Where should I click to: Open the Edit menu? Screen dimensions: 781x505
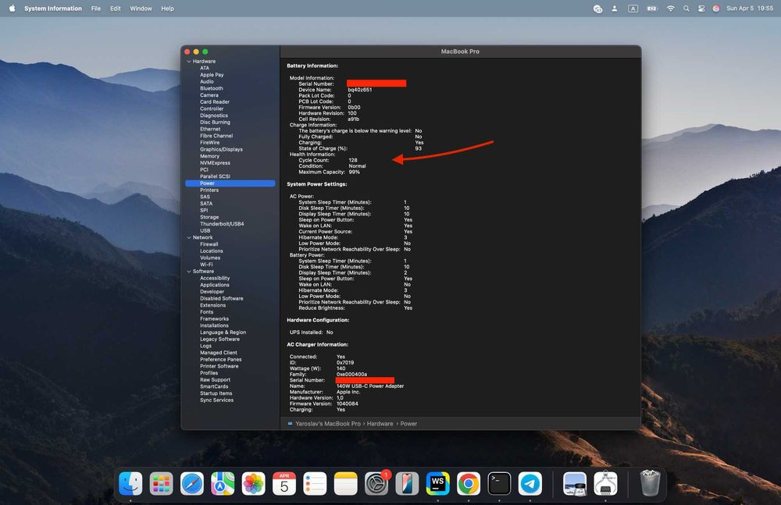pos(115,9)
